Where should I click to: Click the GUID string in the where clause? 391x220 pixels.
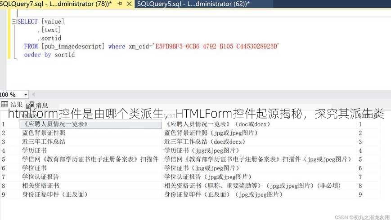[x=216, y=46]
